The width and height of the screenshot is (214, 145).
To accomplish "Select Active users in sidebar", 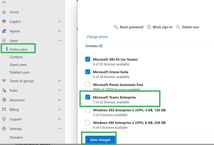I will pos(18,49).
